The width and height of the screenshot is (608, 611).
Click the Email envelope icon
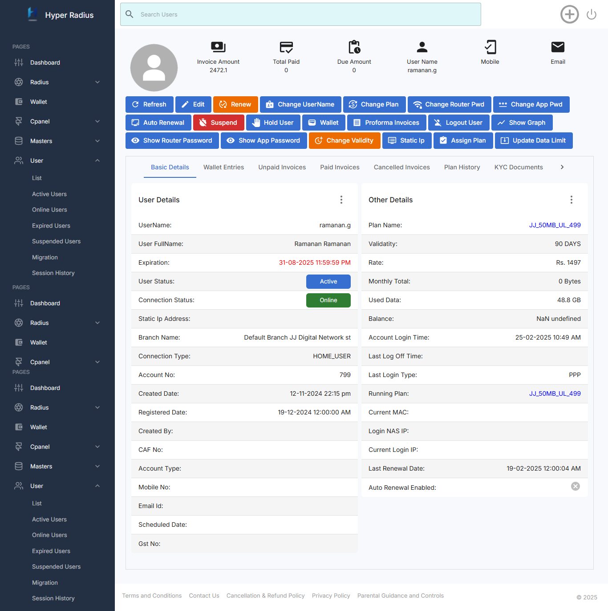[558, 47]
